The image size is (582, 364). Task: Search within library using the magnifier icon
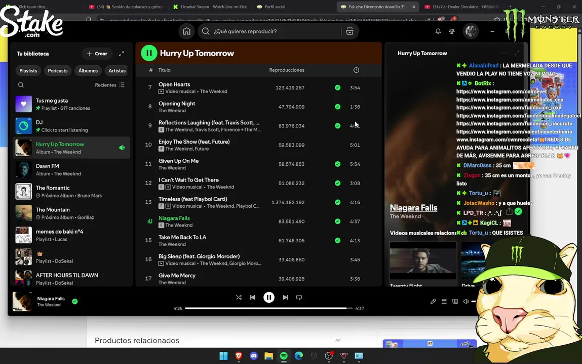point(21,85)
